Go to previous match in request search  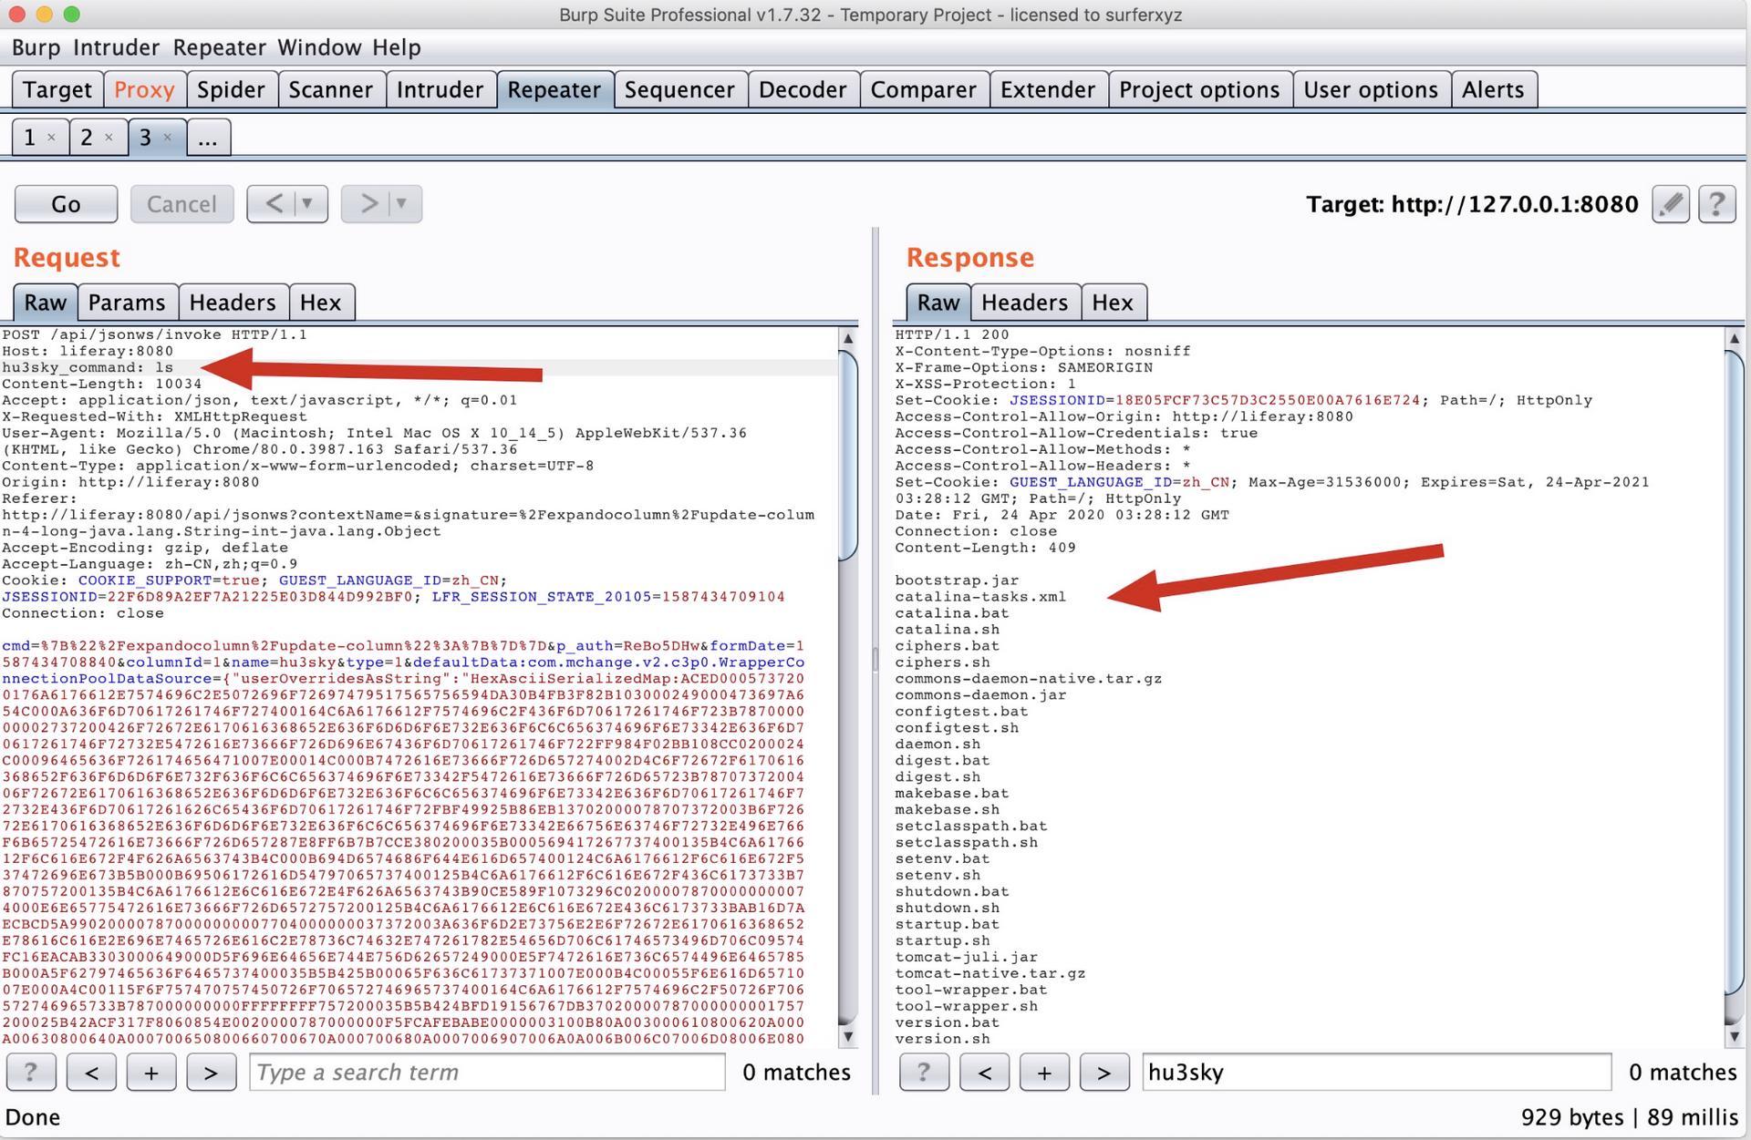[x=91, y=1072]
